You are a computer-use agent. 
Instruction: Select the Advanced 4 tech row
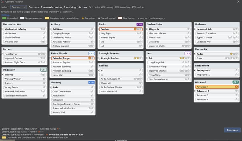(x=217, y=99)
